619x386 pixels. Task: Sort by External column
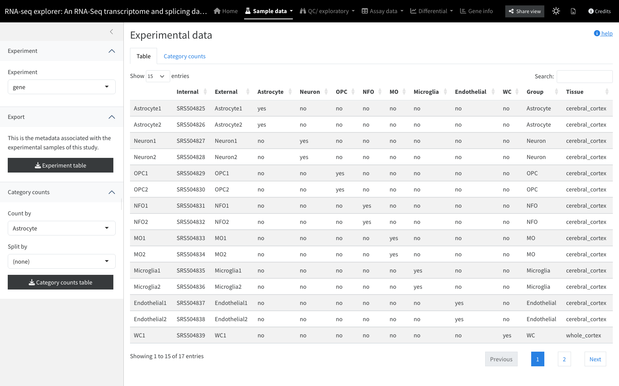[232, 92]
